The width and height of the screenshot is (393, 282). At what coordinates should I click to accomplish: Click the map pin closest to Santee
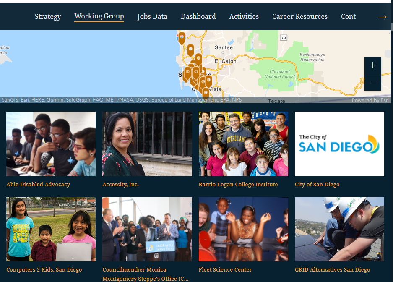tap(198, 60)
